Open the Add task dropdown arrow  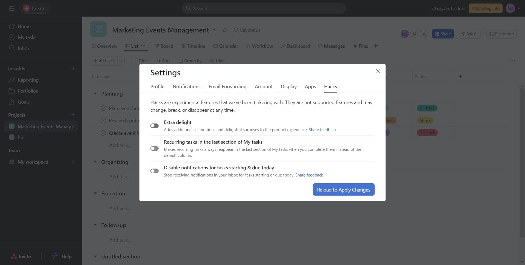coord(121,61)
